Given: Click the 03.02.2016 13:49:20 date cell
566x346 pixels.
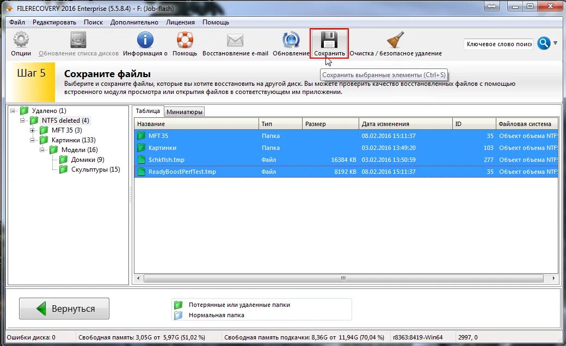Looking at the screenshot, I should (x=389, y=148).
